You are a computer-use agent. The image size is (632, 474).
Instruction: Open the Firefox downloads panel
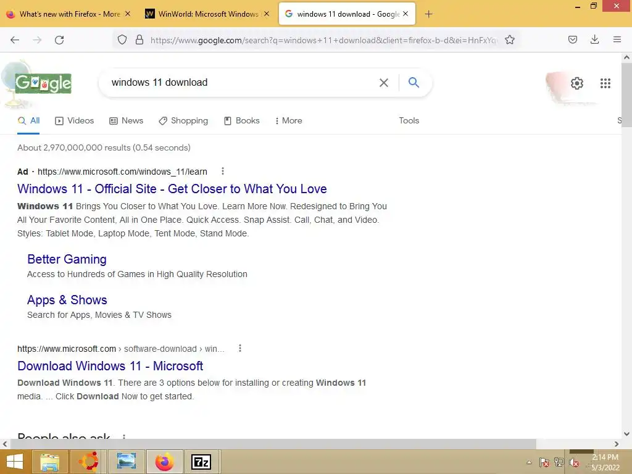pos(594,39)
